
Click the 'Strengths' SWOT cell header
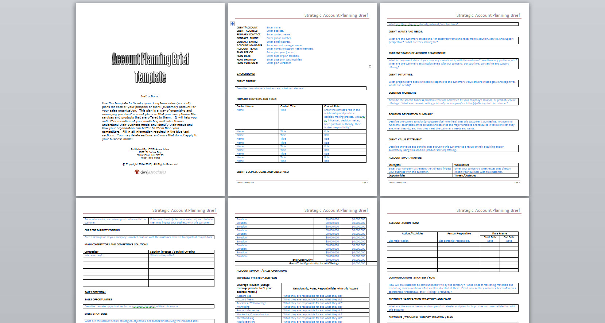(x=395, y=165)
